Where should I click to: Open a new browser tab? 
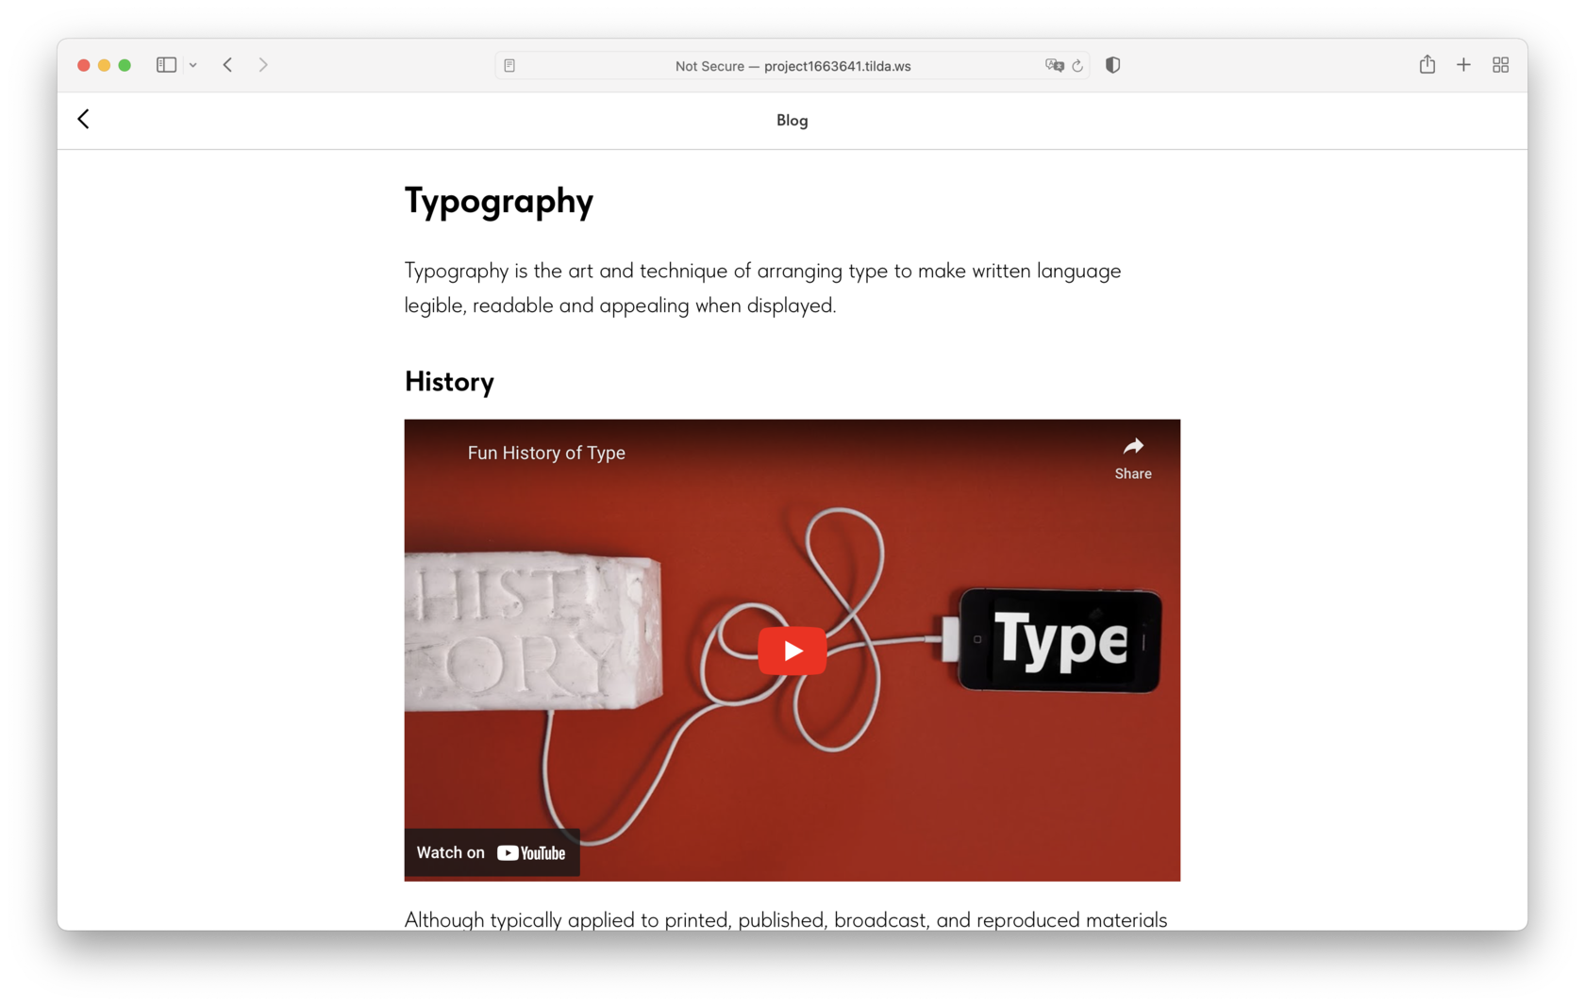click(x=1463, y=65)
